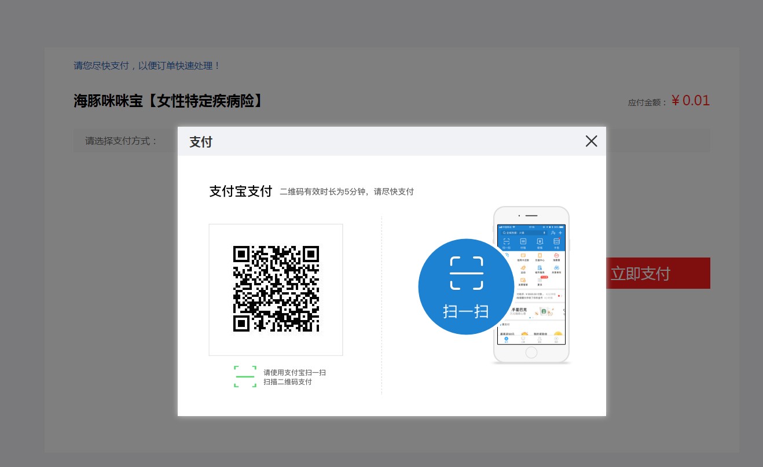The width and height of the screenshot is (763, 467).
Task: Click the 请您尽快支付 notice text
Action: pyautogui.click(x=147, y=65)
